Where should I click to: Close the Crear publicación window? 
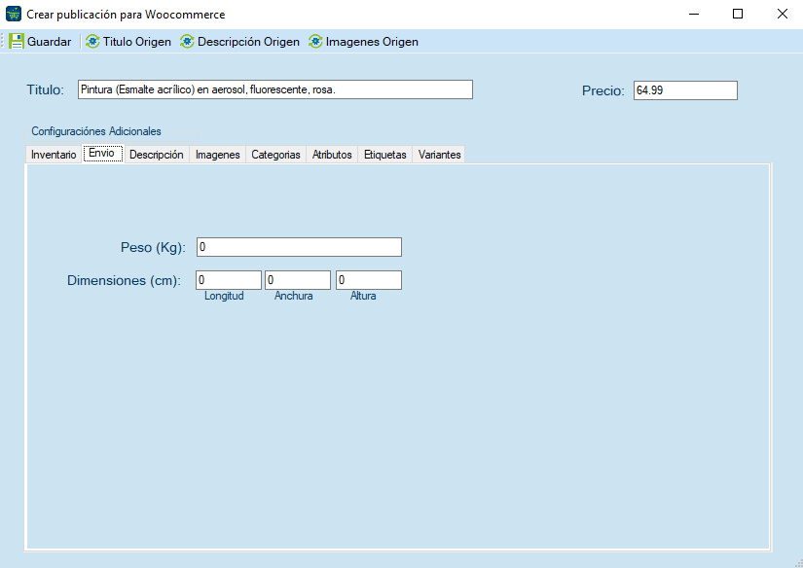click(782, 14)
